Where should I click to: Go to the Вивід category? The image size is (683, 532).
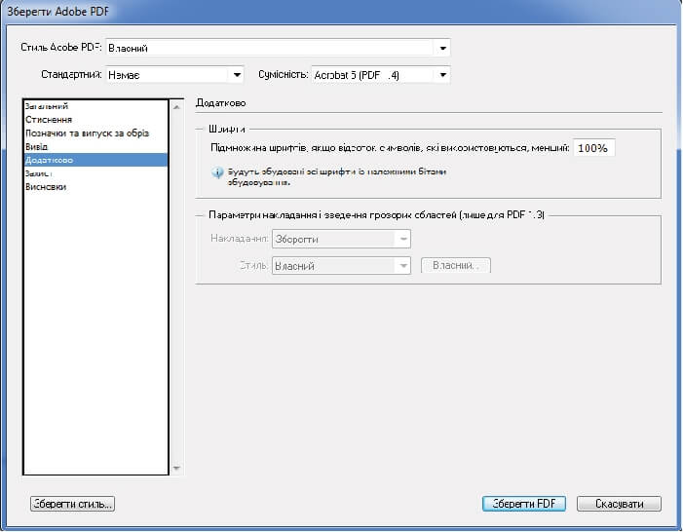click(x=37, y=146)
